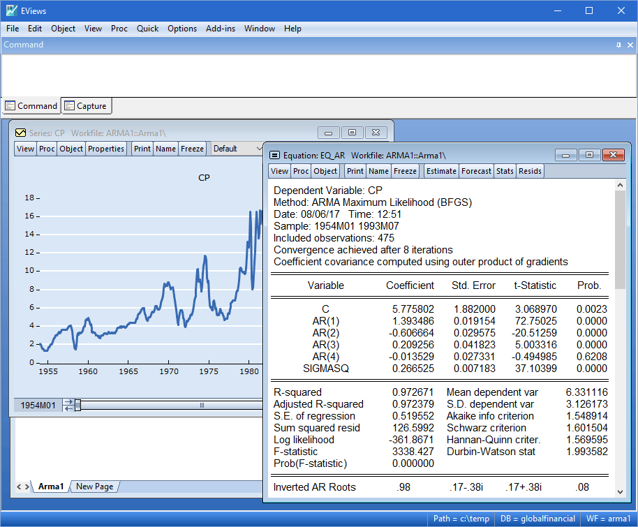Image resolution: width=638 pixels, height=527 pixels.
Task: Maximize the Series CP child window
Action: click(352, 133)
